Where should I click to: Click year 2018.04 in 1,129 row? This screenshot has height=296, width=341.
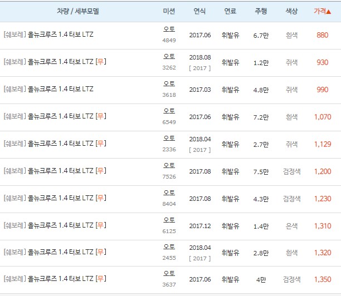(x=200, y=139)
